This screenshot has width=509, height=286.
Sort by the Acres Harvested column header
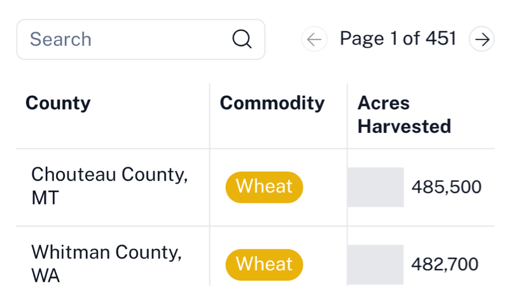404,114
